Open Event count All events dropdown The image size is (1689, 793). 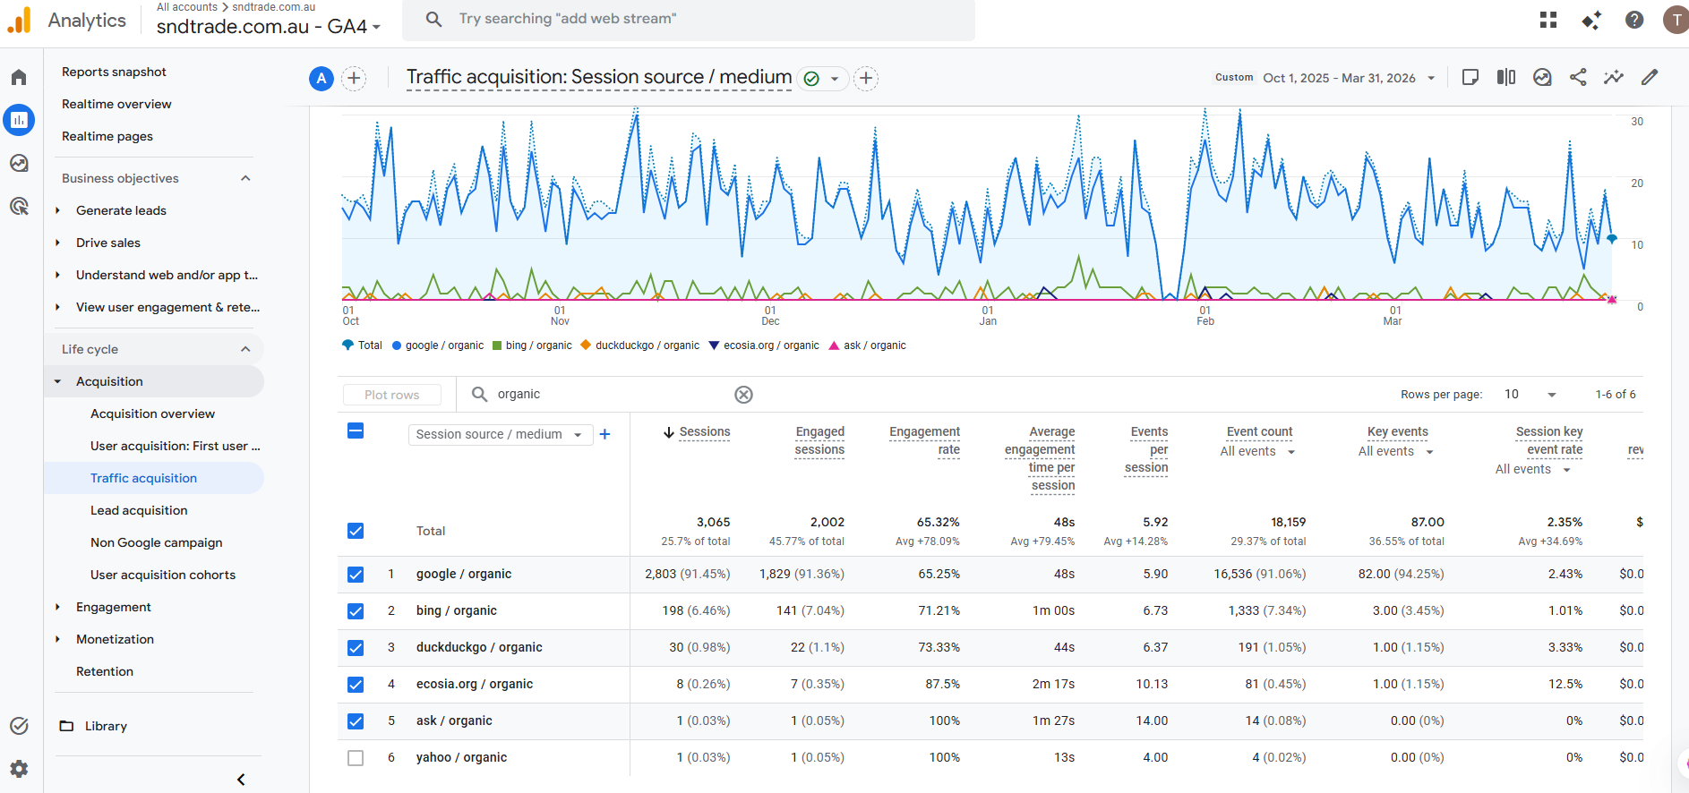pyautogui.click(x=1258, y=452)
